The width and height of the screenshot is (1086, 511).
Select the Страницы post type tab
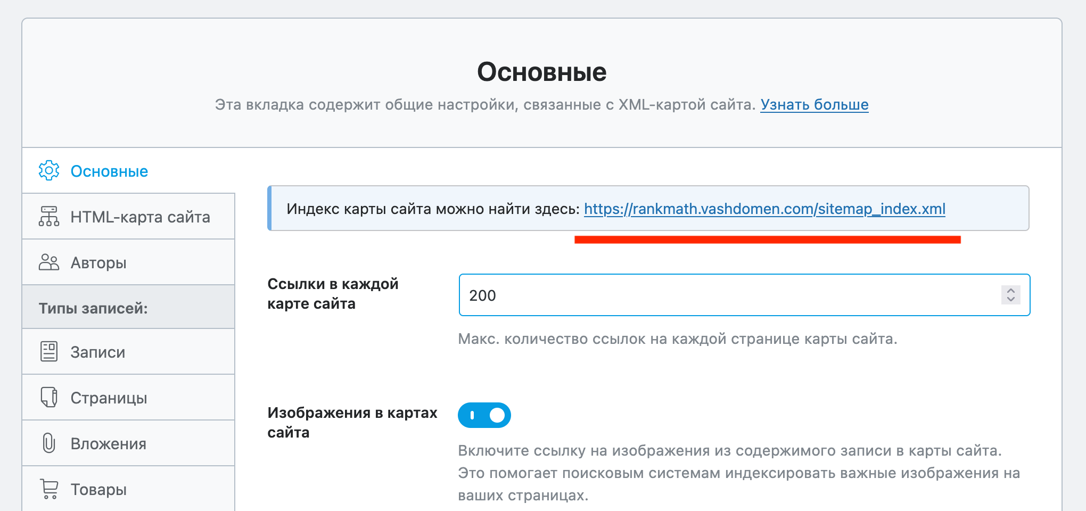(128, 398)
